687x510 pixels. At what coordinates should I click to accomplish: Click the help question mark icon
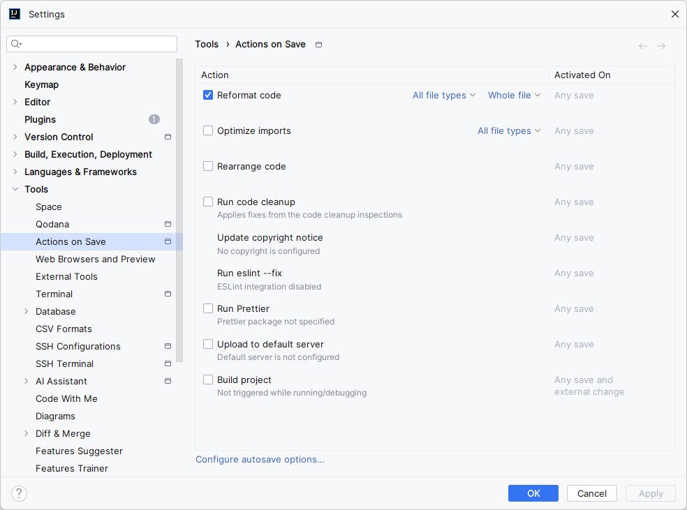point(19,493)
